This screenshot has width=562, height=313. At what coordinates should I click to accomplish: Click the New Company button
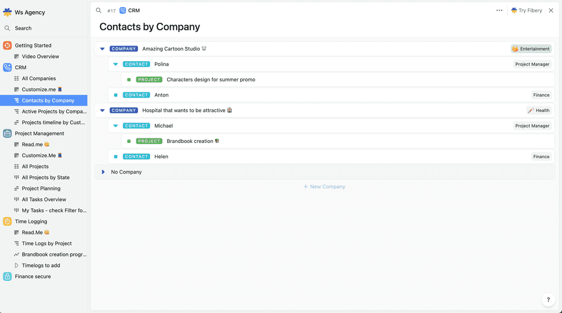click(x=324, y=186)
